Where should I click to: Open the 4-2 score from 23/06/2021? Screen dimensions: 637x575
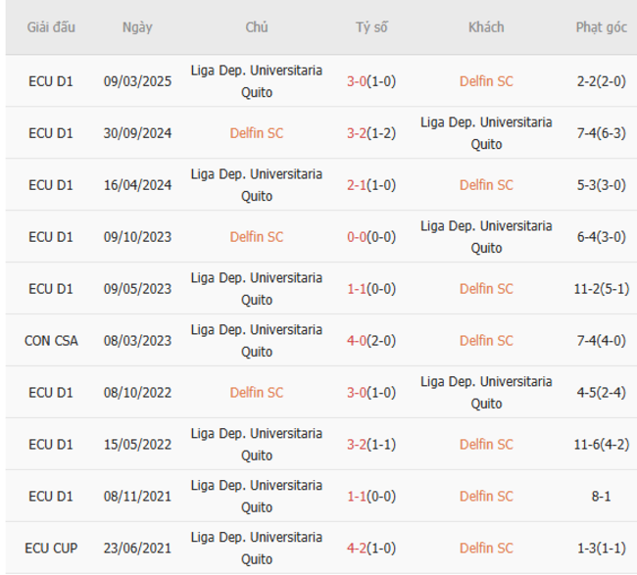pyautogui.click(x=357, y=549)
